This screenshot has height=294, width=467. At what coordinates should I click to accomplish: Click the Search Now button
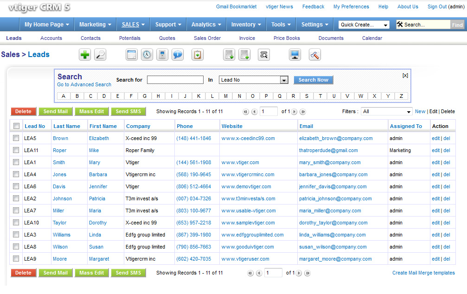[313, 80]
